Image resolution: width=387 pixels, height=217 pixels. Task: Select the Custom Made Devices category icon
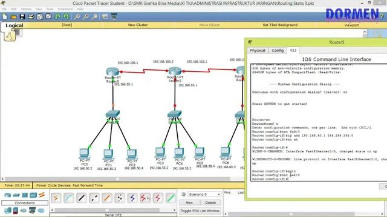click(x=32, y=210)
